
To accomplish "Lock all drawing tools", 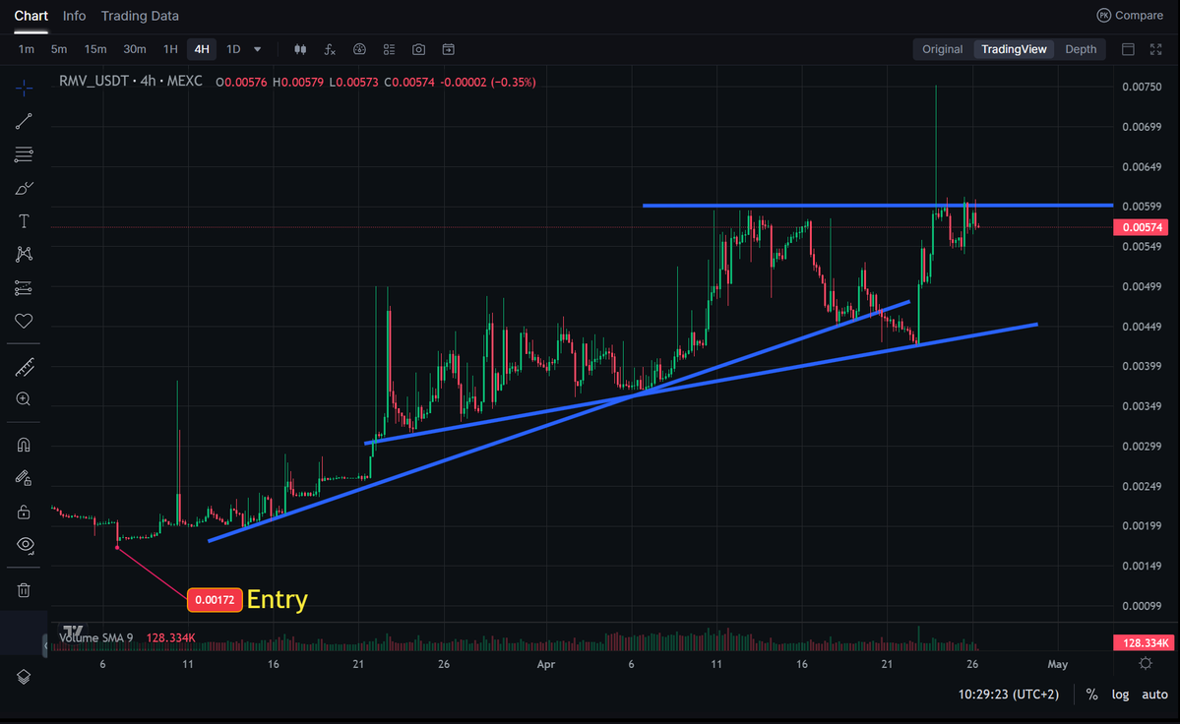I will (x=24, y=512).
